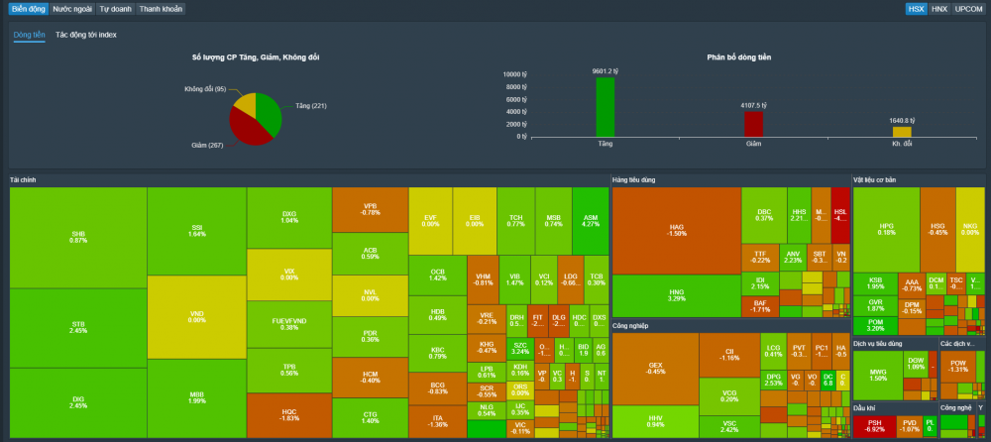Viewport: 991px width, 442px height.
Task: Click the red Giảm bar of 4107.5 tỷ
Action: (x=753, y=124)
